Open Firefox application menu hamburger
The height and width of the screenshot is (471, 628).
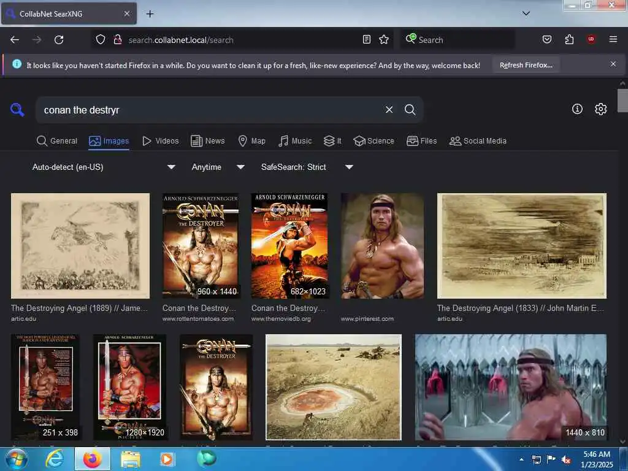[613, 39]
